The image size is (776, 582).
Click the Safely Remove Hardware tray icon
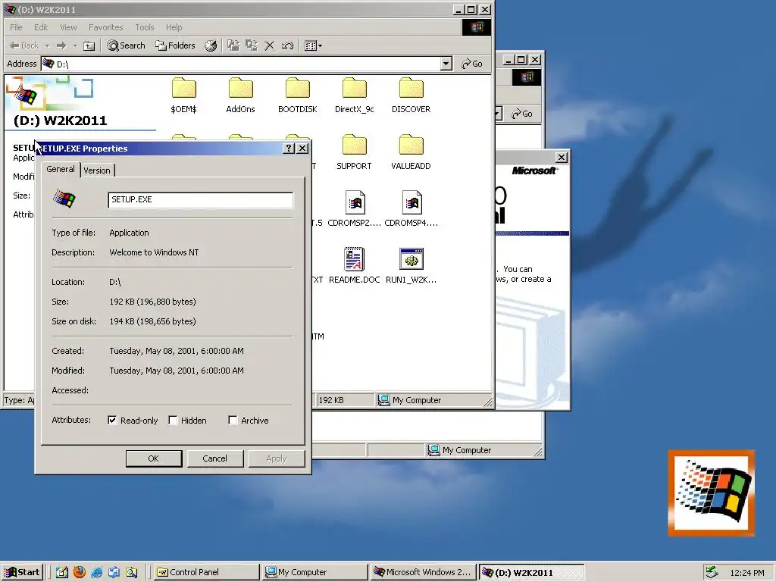tap(712, 572)
